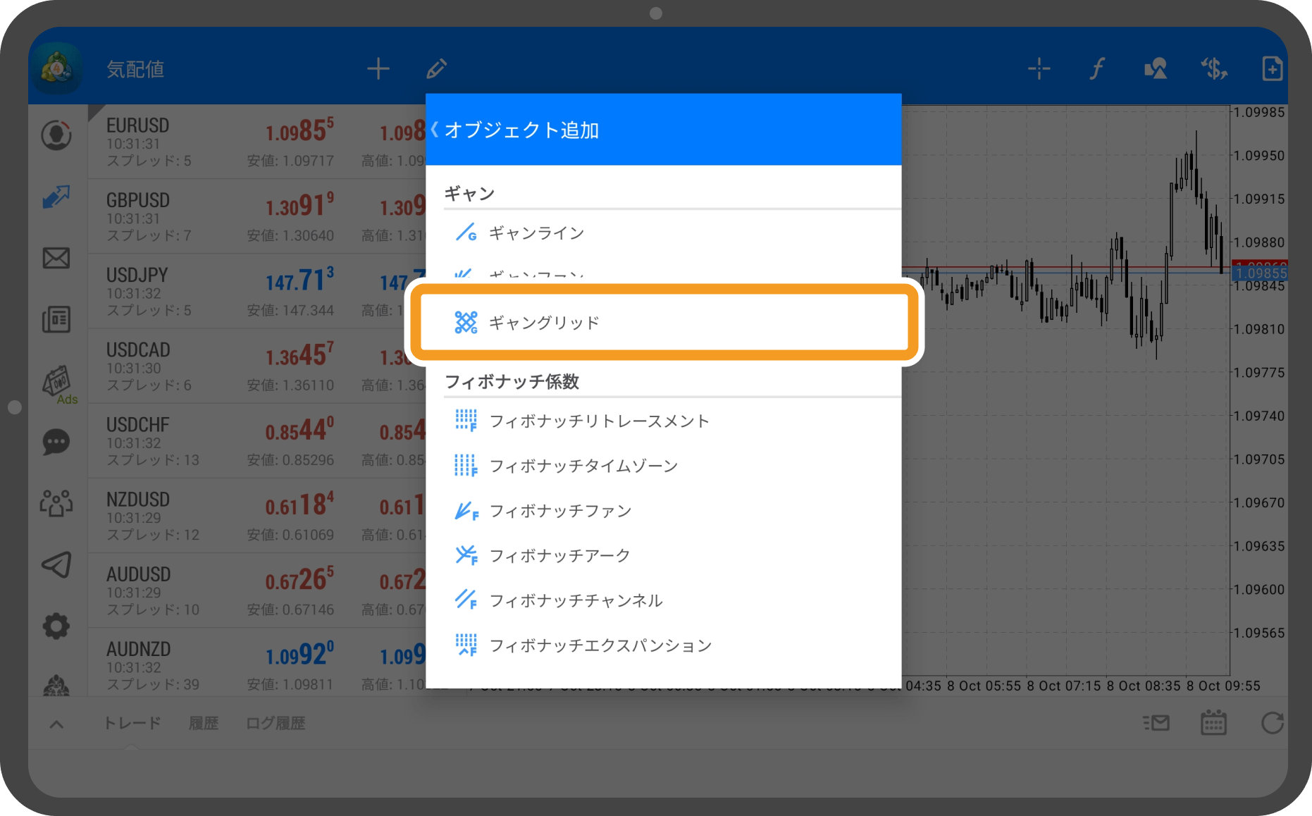Expand bottom panel with up chevron
1312x816 pixels.
56,724
